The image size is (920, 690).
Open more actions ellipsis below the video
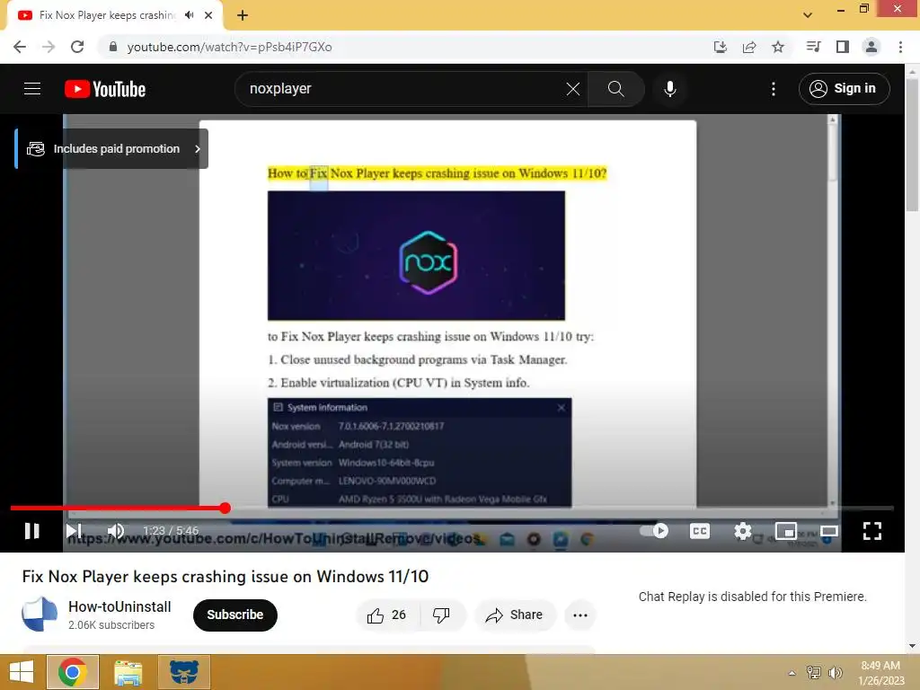tap(580, 615)
